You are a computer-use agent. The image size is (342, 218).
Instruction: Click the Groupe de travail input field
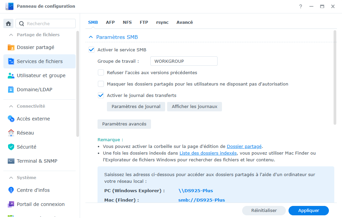click(x=184, y=61)
